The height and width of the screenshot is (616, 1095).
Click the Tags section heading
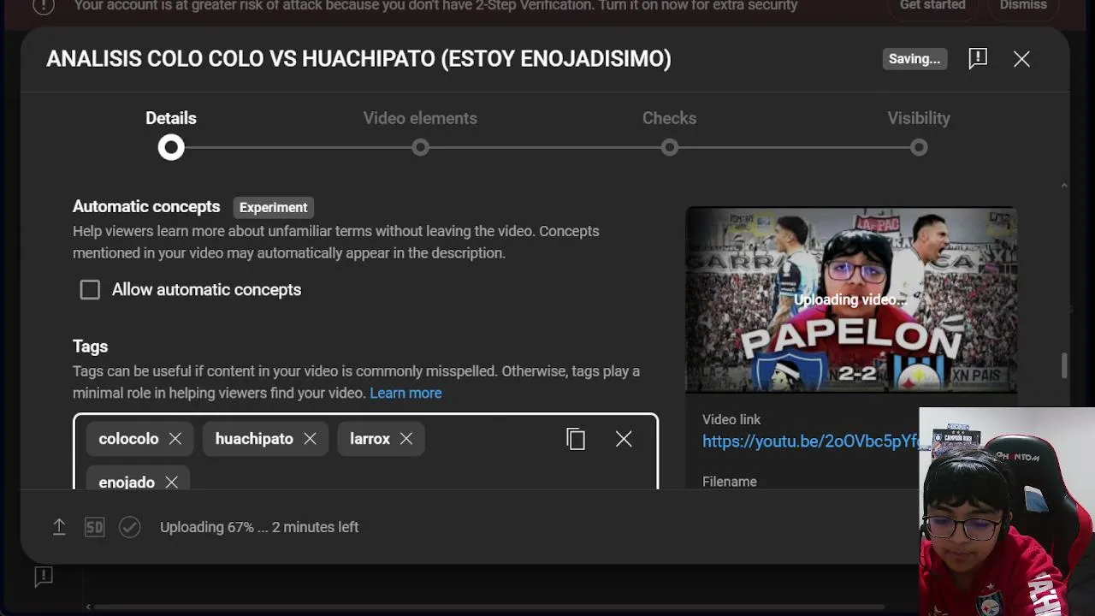(90, 346)
